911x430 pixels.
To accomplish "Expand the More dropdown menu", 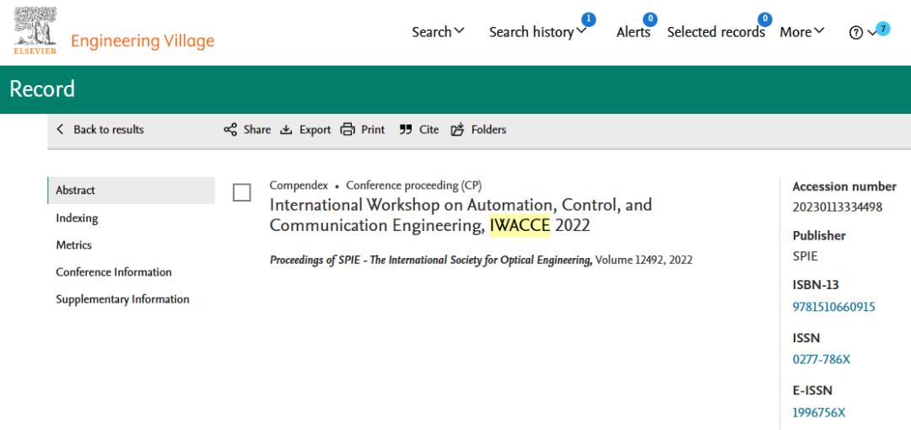I will 801,32.
